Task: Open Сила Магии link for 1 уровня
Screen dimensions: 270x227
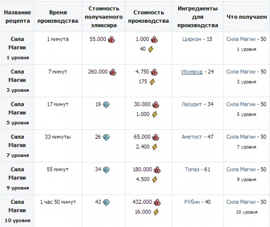Action: 241,39
